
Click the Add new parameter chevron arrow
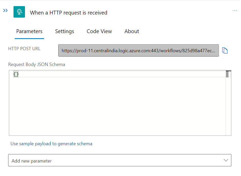pyautogui.click(x=226, y=160)
